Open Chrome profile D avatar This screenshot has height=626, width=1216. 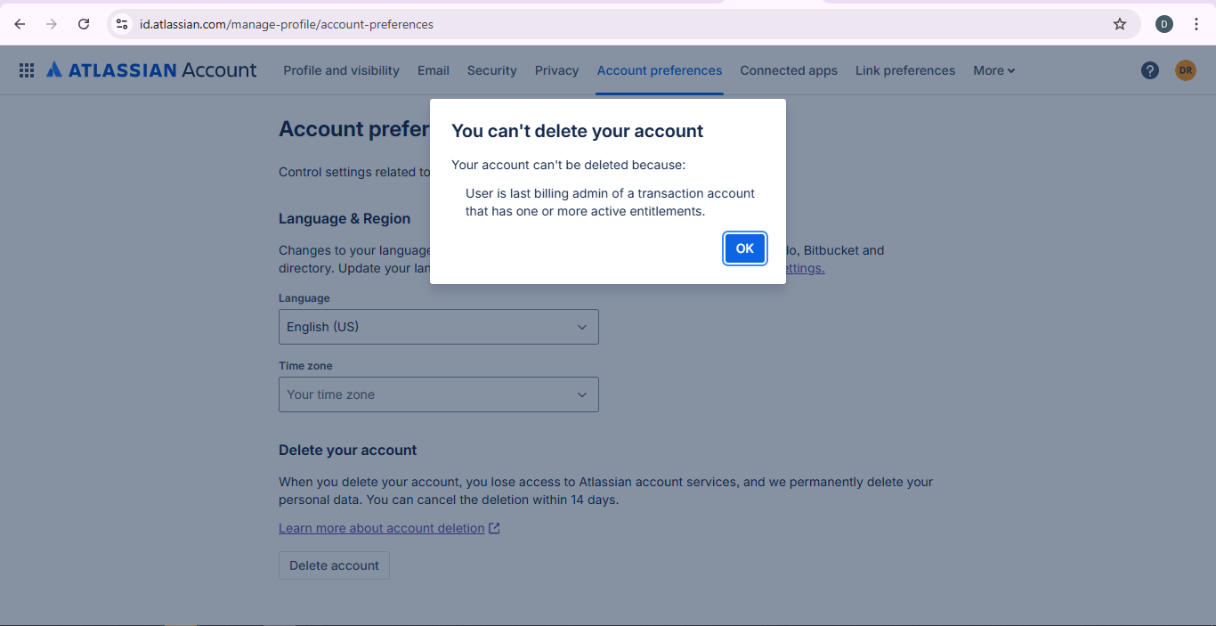pyautogui.click(x=1164, y=24)
